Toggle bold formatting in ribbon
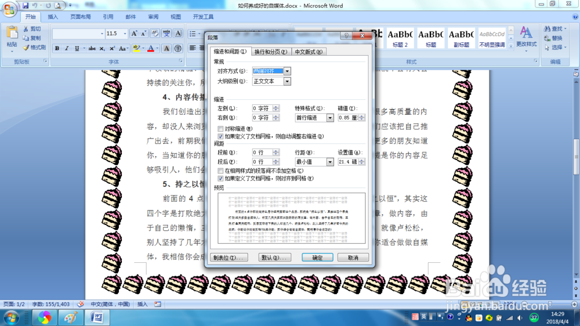The image size is (580, 326). 57,49
